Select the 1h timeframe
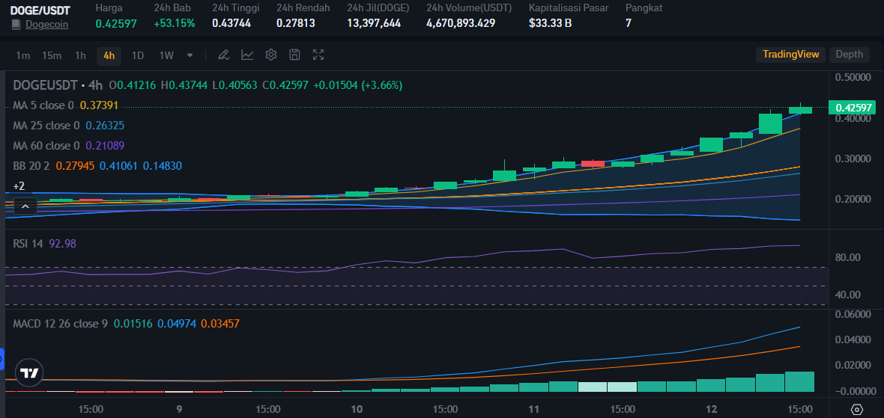 (81, 55)
